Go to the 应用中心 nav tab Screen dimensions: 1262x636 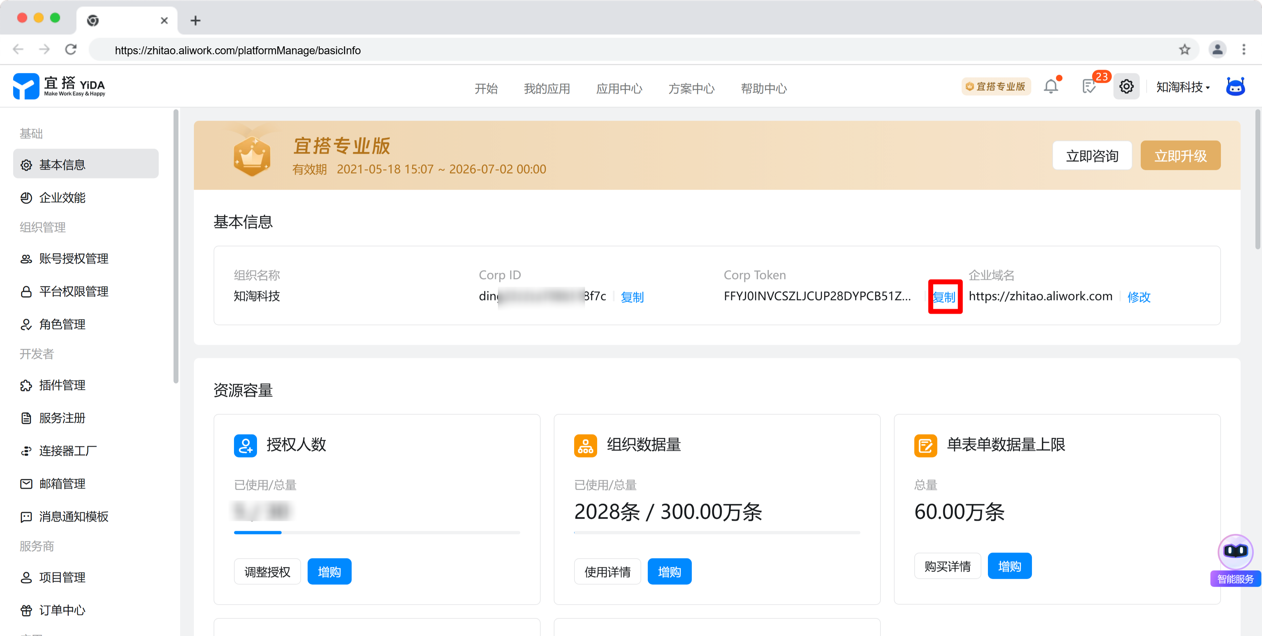(619, 88)
